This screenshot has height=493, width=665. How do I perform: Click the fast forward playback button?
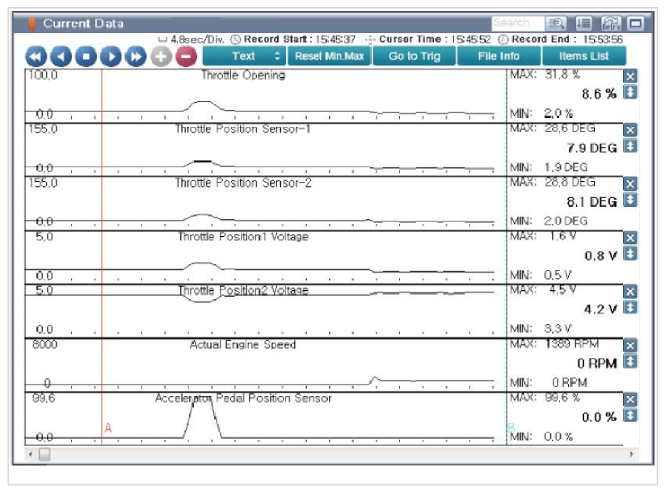point(136,57)
